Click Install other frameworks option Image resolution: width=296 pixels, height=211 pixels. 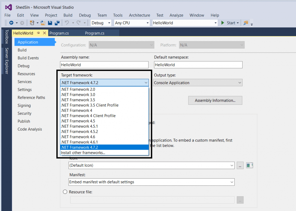[104, 153]
